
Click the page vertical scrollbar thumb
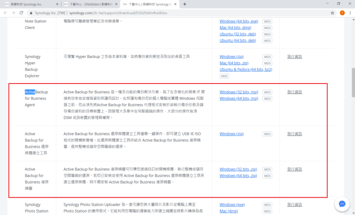(353, 82)
